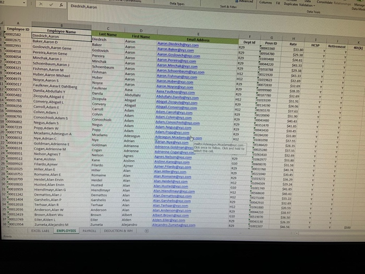Image resolution: width=365 pixels, height=274 pixels.
Task: Click the Relationships button in the ribbon
Action: [342, 3]
